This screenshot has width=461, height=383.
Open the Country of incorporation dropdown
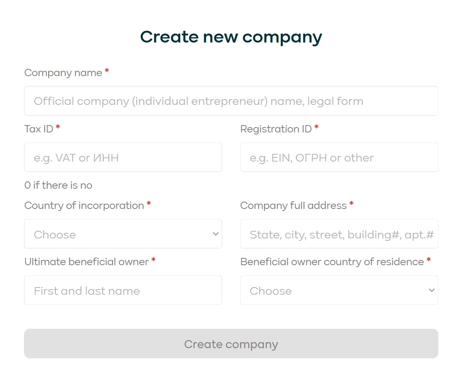coord(123,234)
